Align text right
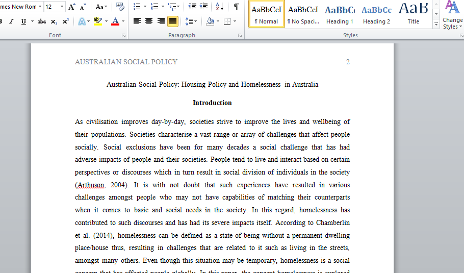The height and width of the screenshot is (273, 464). coord(161,21)
